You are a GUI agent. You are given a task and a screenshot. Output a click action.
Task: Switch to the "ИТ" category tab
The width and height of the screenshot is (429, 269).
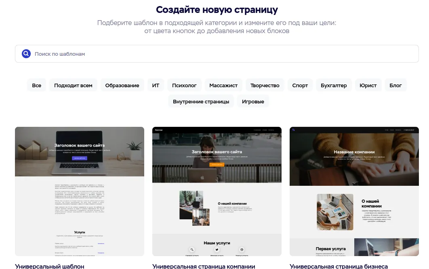click(156, 85)
